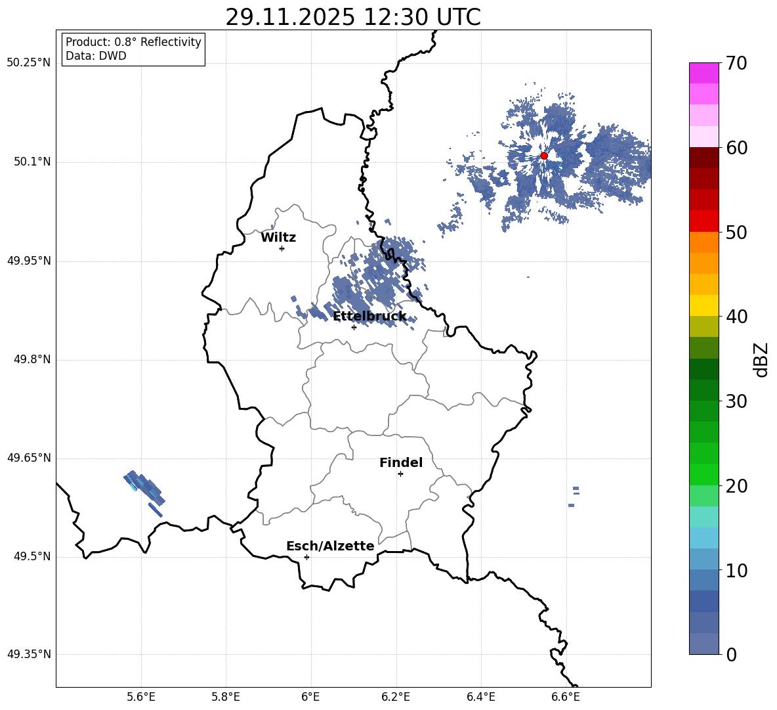Click the 'Ettelbruck' city label
Viewport: 777px width, 710px height.
coord(369,317)
